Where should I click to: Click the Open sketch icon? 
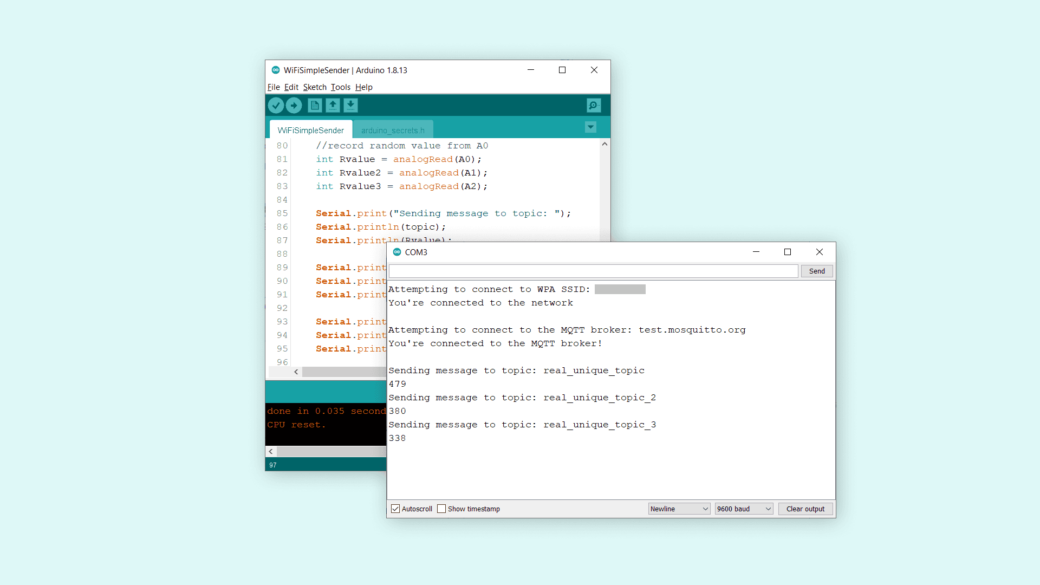pos(333,105)
